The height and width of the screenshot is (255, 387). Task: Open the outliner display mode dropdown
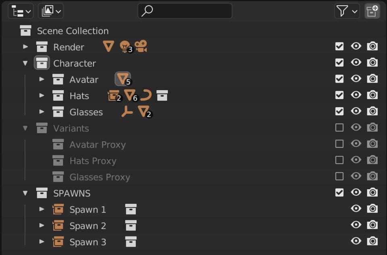[x=19, y=11]
